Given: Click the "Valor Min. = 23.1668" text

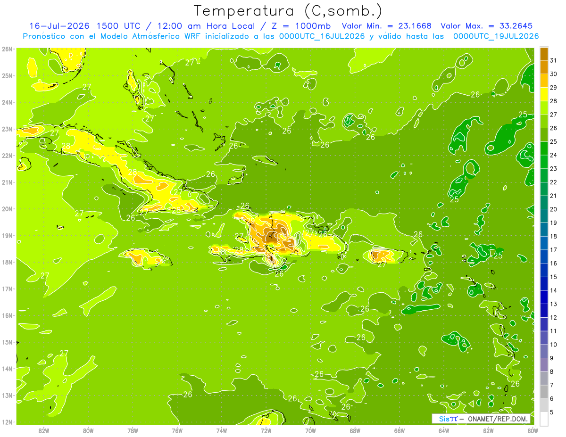Looking at the screenshot, I should (x=386, y=26).
